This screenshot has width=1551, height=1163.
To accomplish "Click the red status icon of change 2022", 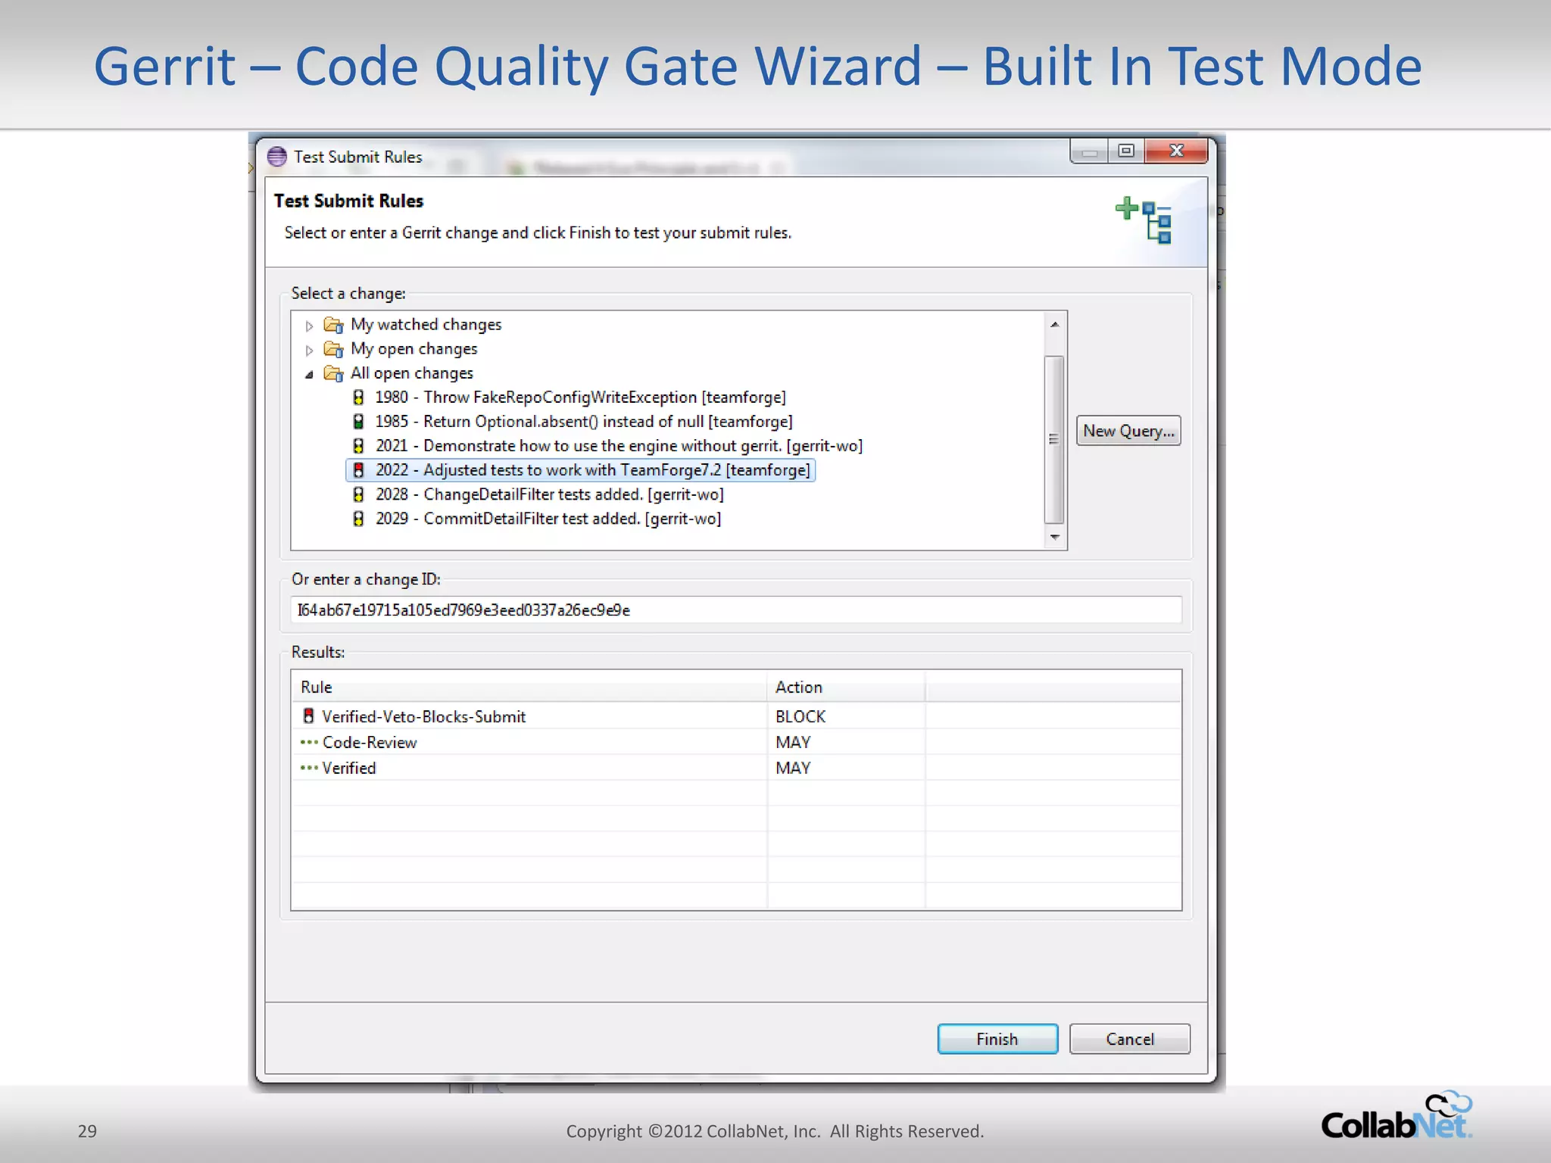I will point(359,470).
